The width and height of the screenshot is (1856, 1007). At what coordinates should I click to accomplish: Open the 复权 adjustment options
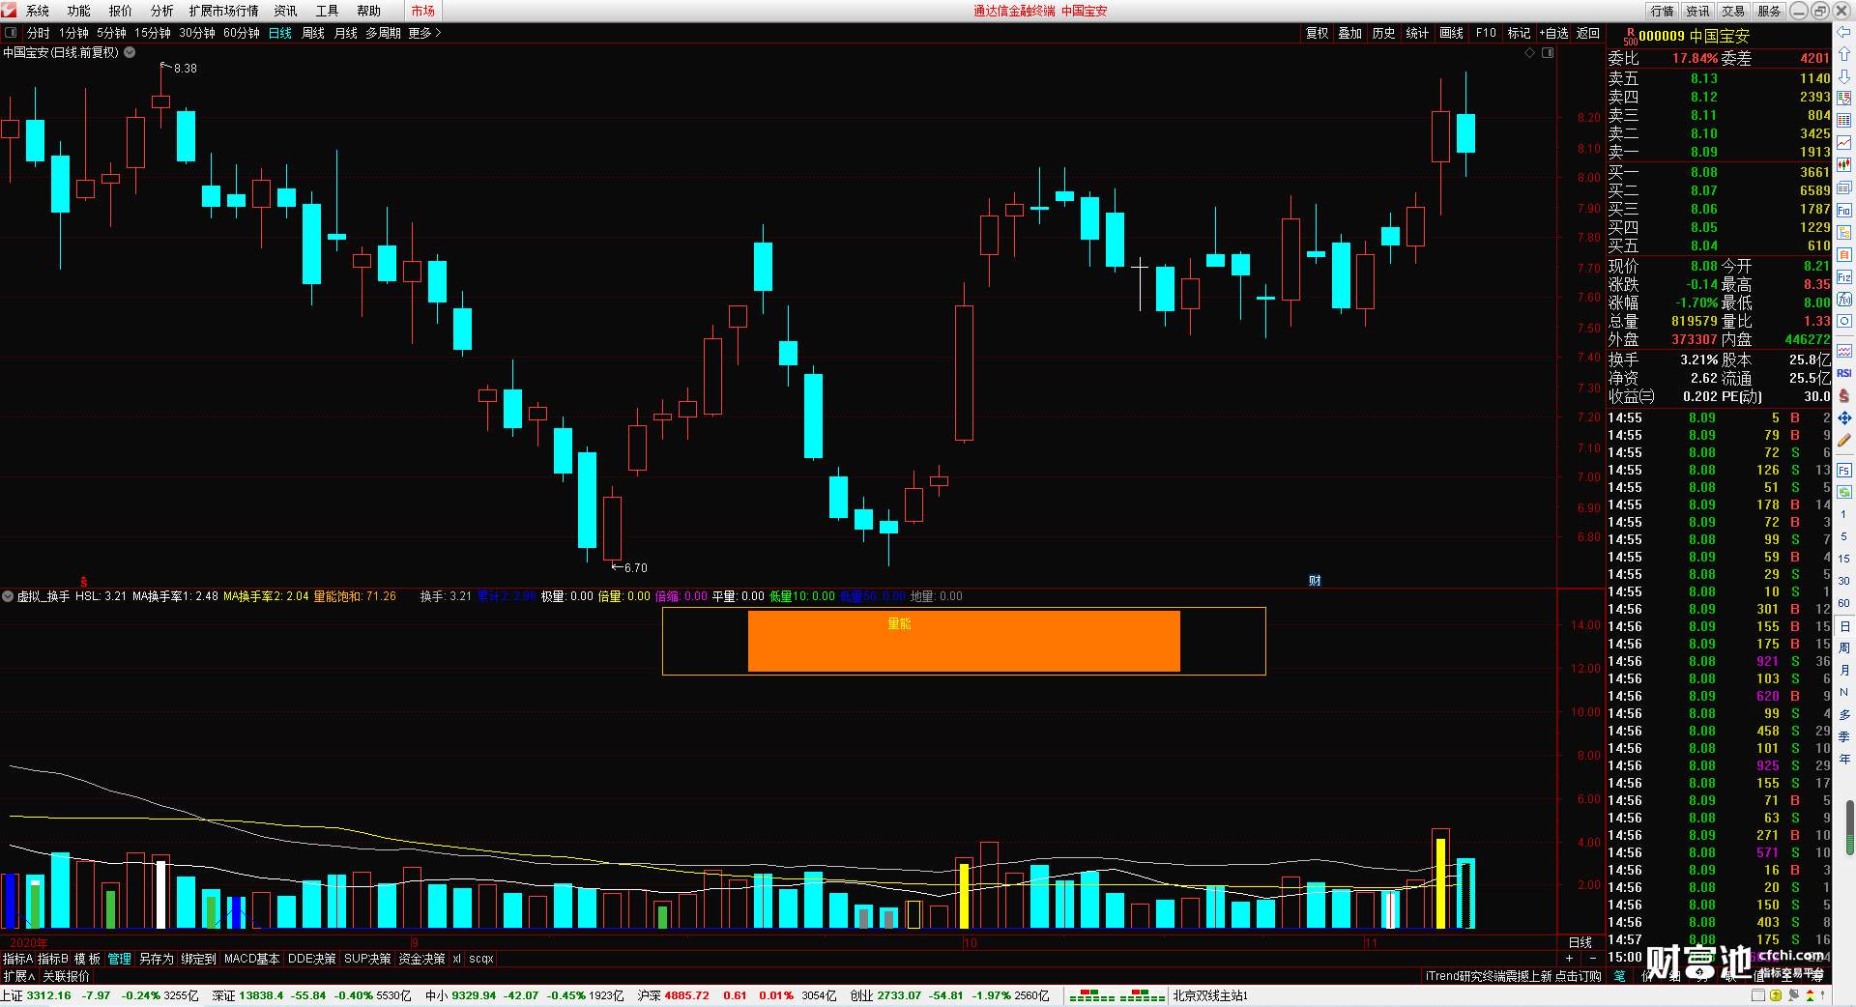point(1318,33)
